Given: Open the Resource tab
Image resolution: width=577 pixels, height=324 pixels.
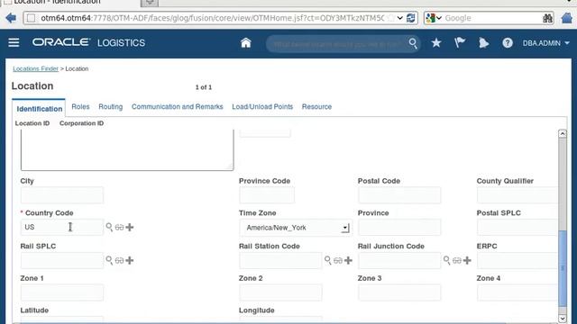Looking at the screenshot, I should coord(316,106).
